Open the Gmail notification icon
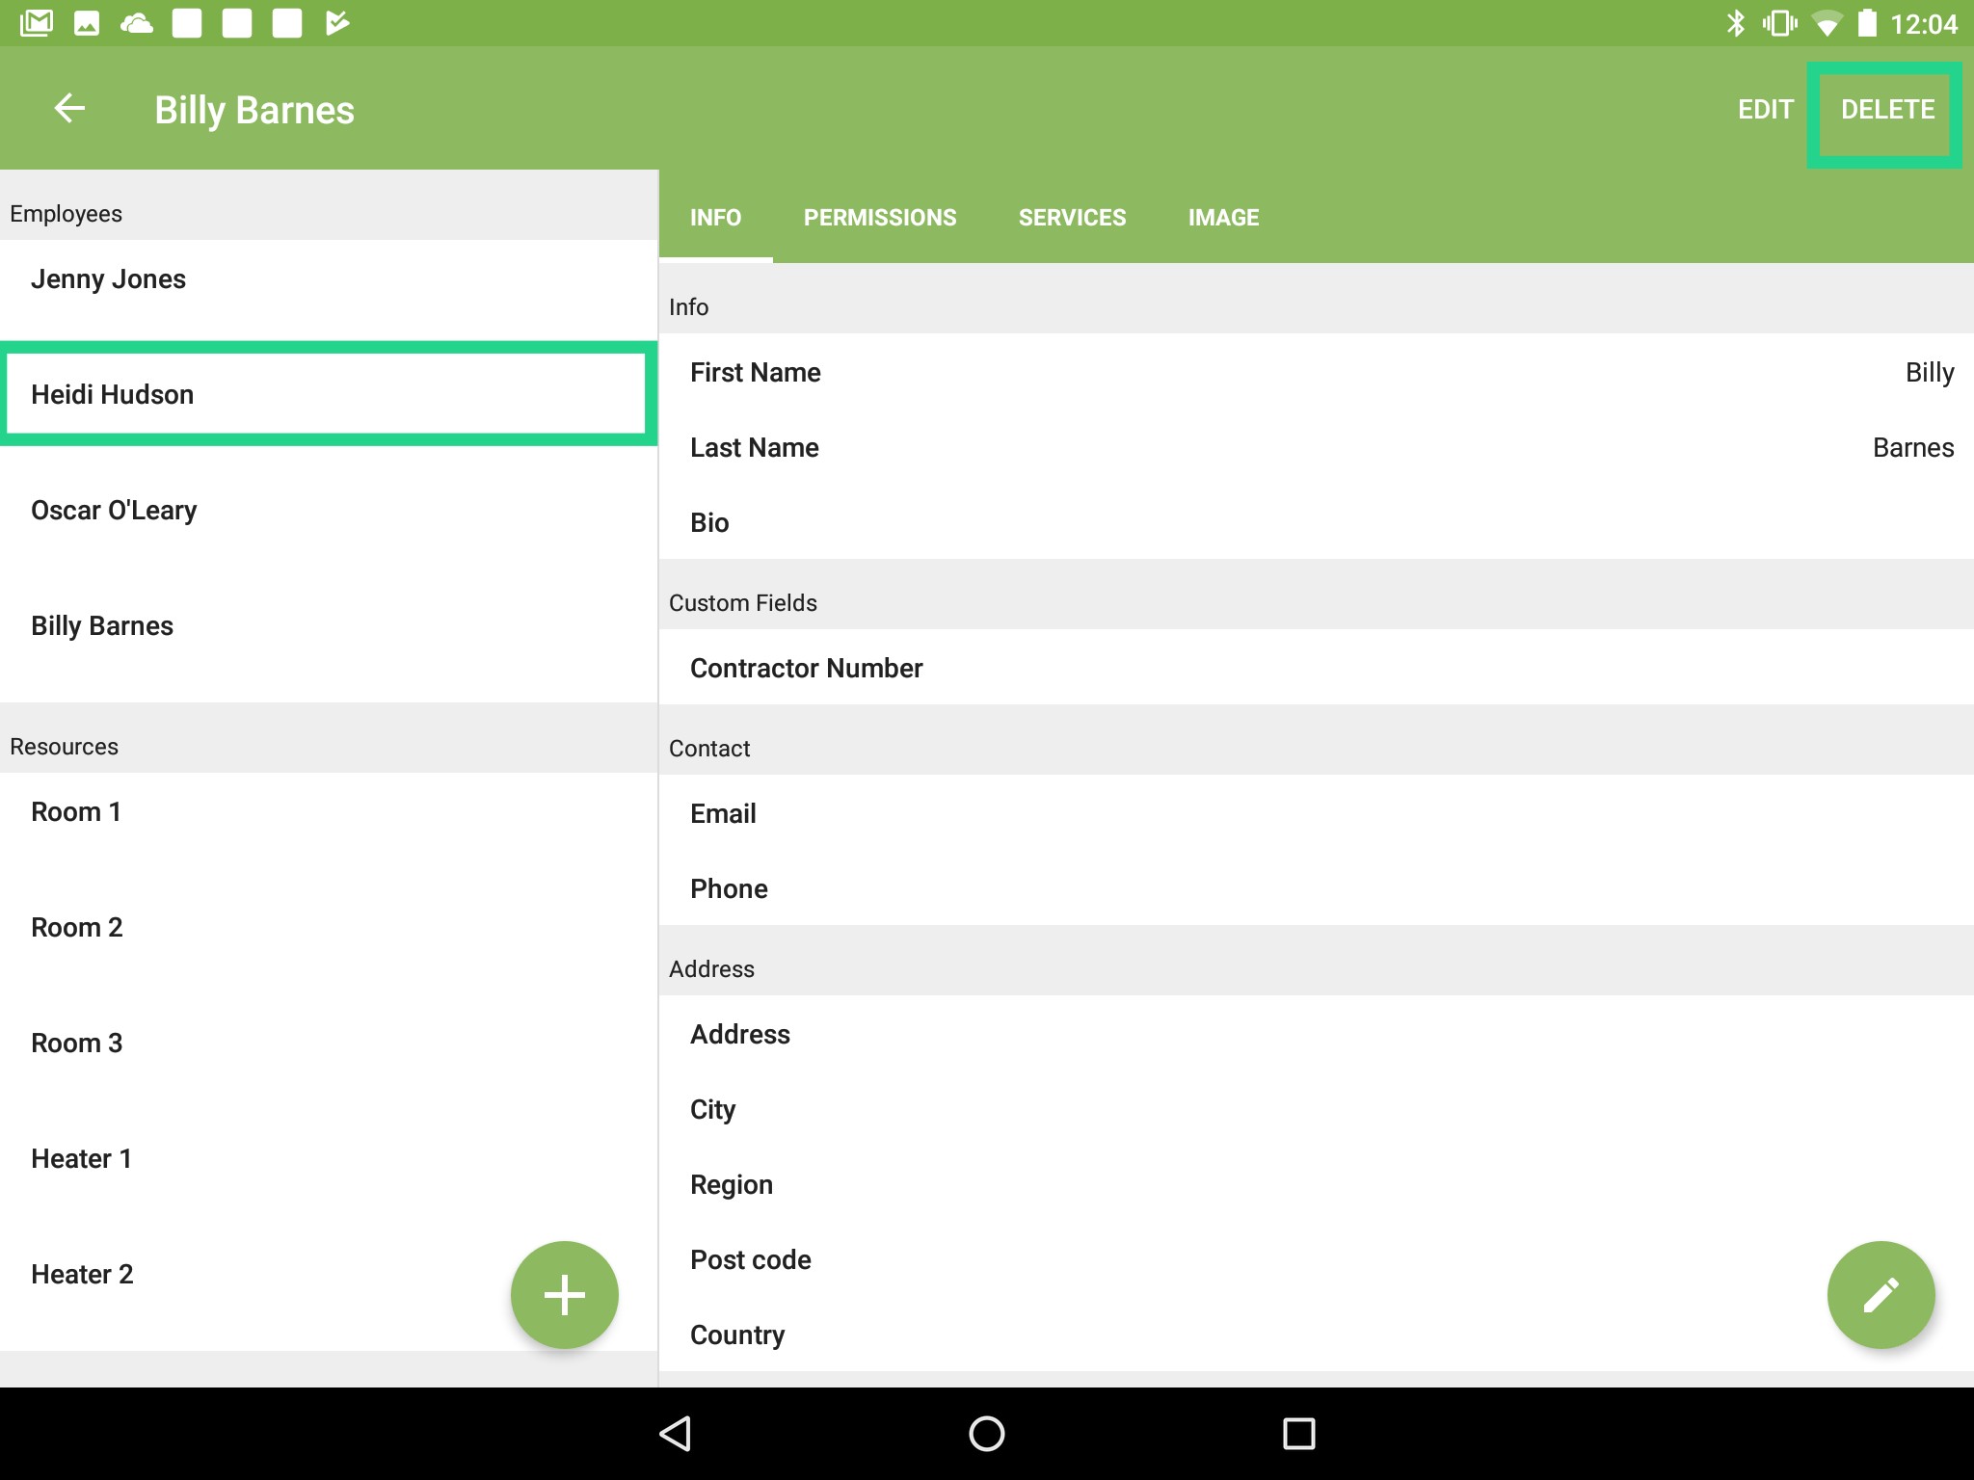 [37, 23]
